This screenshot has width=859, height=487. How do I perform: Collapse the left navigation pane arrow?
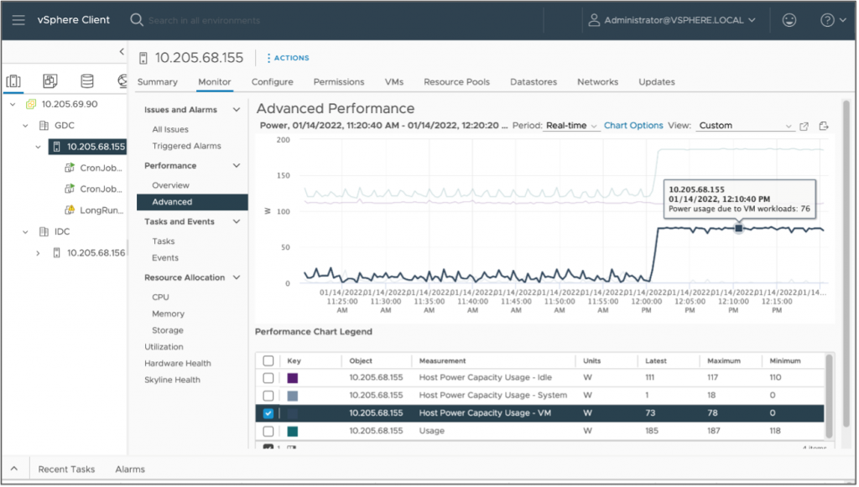point(122,52)
